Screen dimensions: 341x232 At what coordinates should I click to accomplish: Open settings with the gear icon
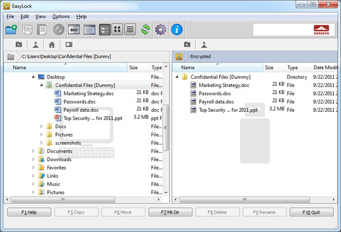161,30
